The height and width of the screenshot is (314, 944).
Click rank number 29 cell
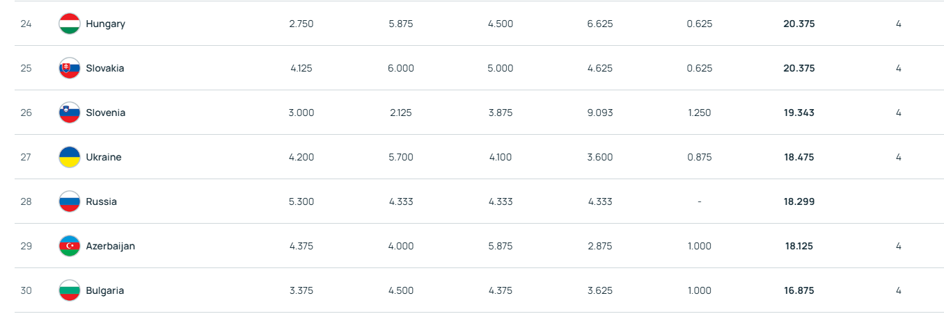(26, 246)
